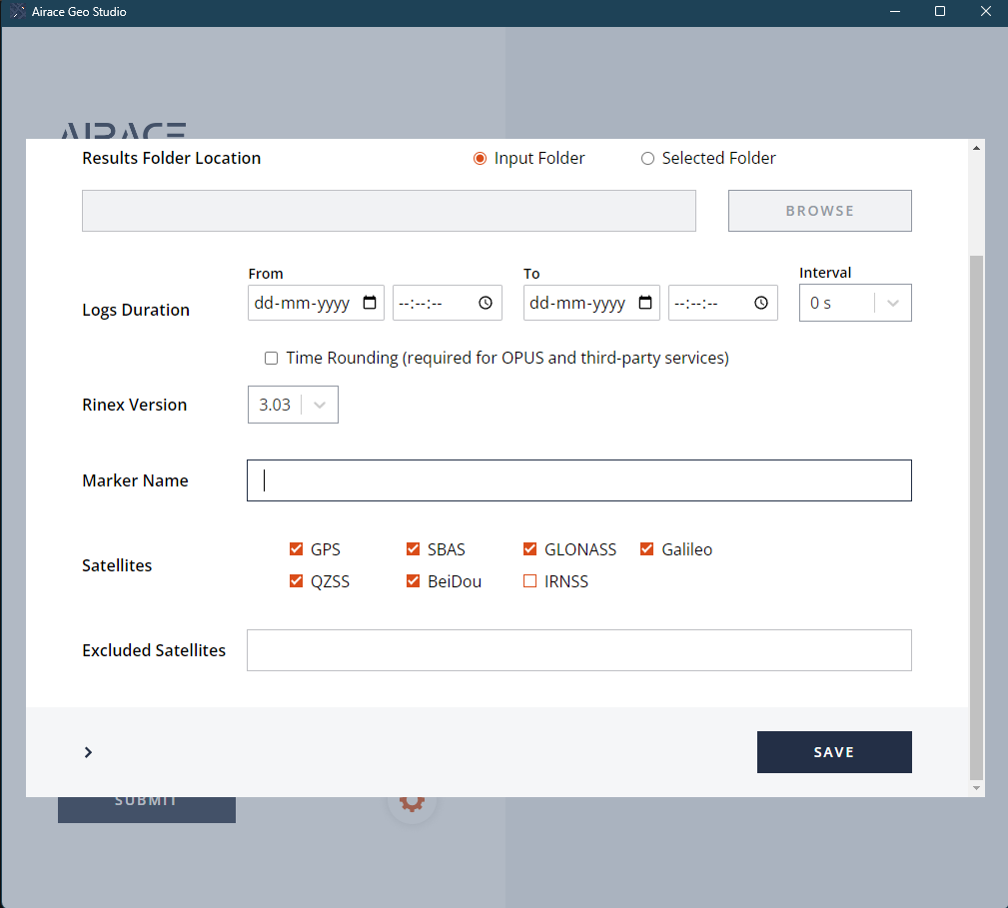Viewport: 1008px width, 908px height.
Task: Click the SAVE button
Action: (x=834, y=752)
